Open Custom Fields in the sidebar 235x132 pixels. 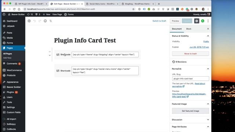click(13, 113)
